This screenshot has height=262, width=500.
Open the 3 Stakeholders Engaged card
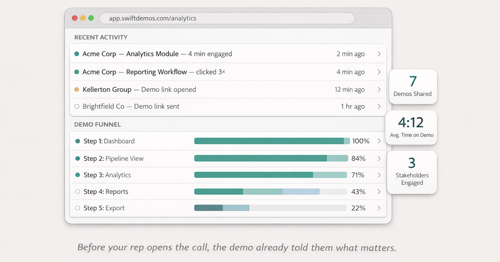pyautogui.click(x=412, y=172)
